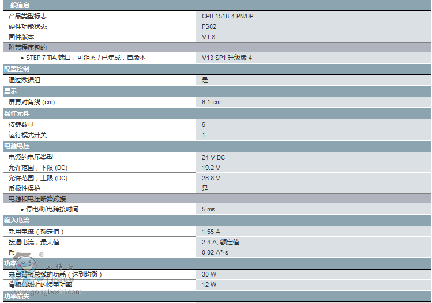Click the CPU 1518-4 PN/DP value
432x303 pixels.
coord(227,16)
